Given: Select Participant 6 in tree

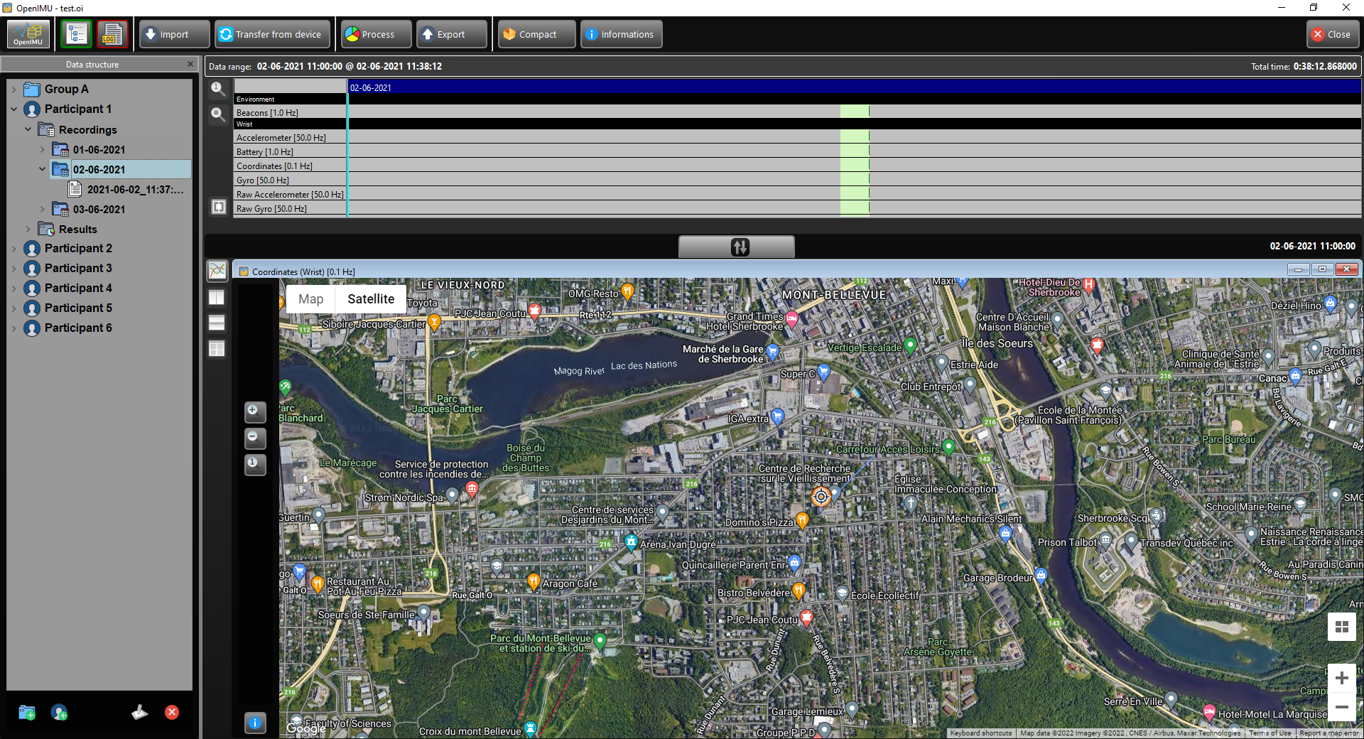Looking at the screenshot, I should pyautogui.click(x=78, y=328).
